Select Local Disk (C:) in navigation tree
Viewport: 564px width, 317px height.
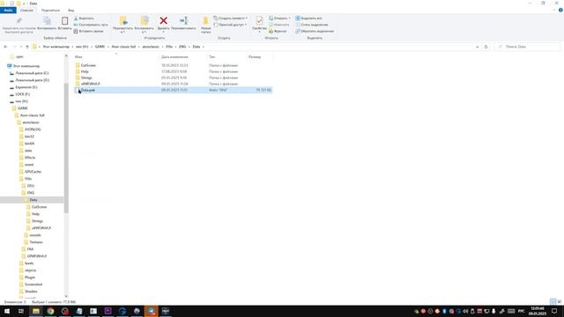(x=32, y=73)
